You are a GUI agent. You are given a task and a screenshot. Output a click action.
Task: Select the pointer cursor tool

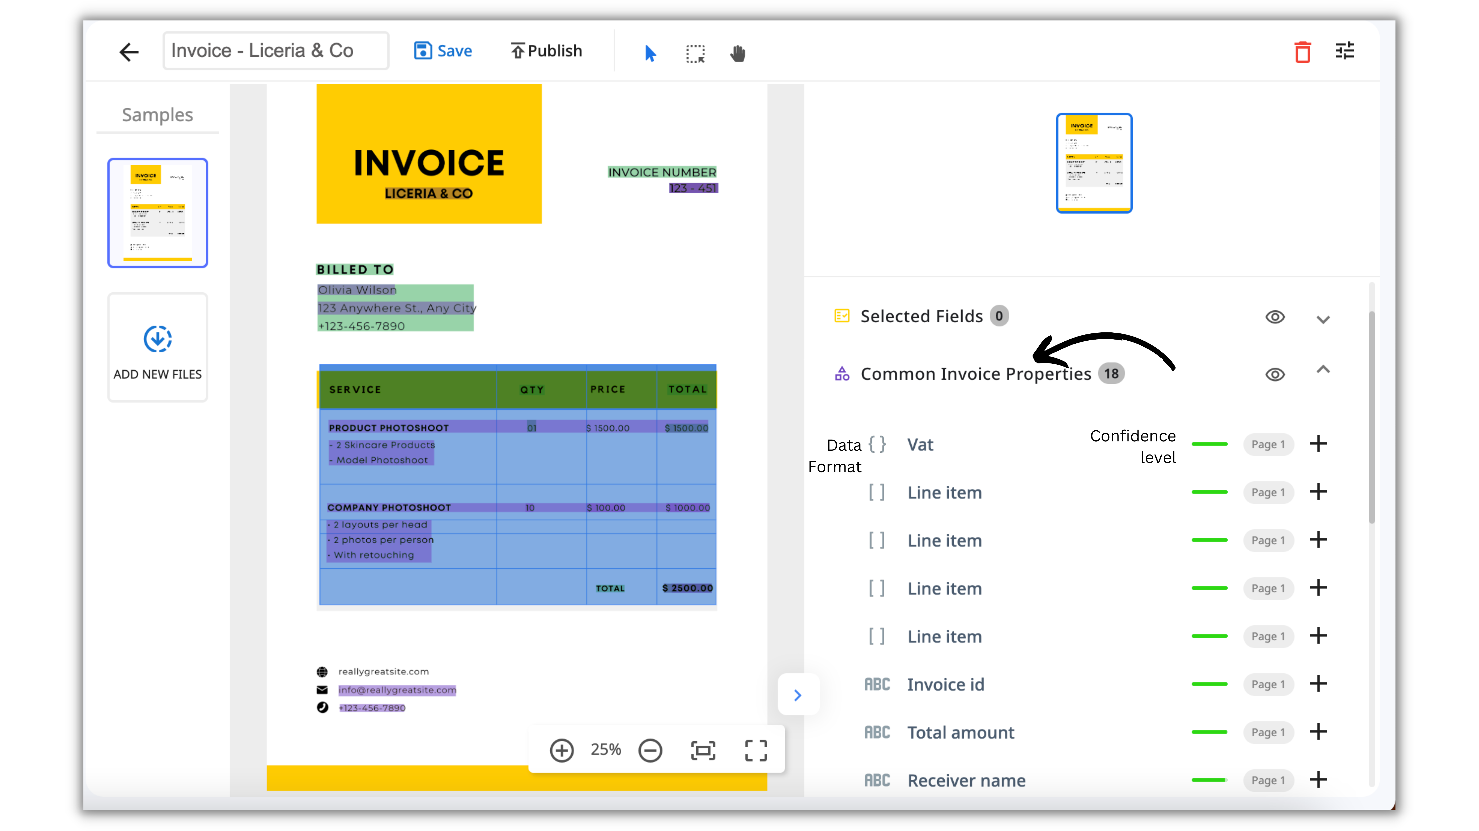tap(650, 53)
